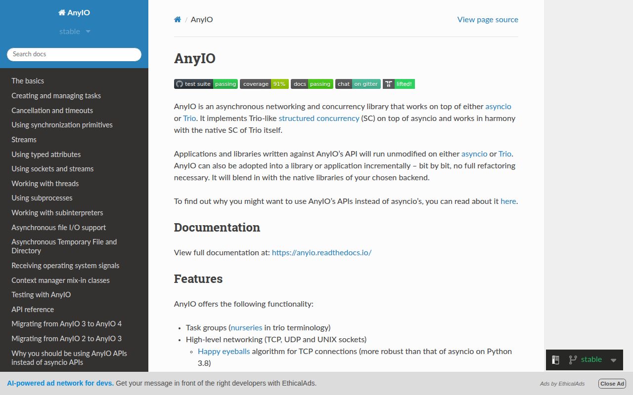Viewport: 633px width, 395px height.
Task: Open Using typed attributes page
Action: [74, 155]
